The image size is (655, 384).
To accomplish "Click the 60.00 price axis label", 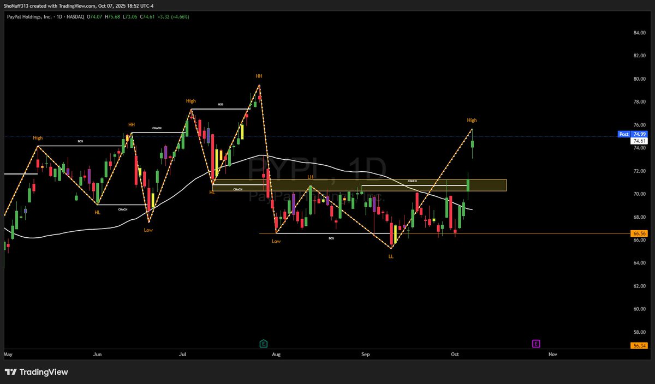I will pyautogui.click(x=640, y=309).
